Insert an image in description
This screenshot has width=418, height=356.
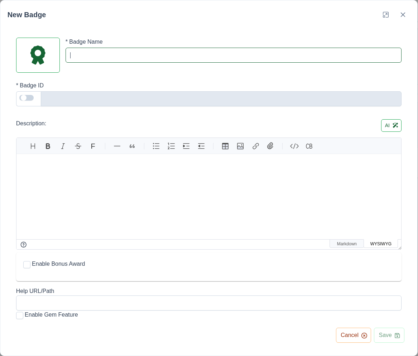click(x=240, y=146)
